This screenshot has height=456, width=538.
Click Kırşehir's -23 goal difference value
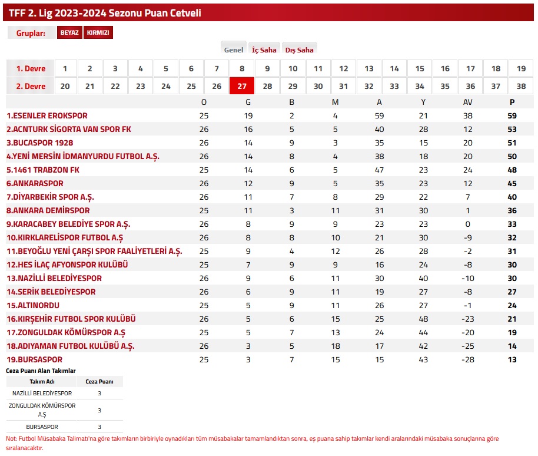point(468,319)
